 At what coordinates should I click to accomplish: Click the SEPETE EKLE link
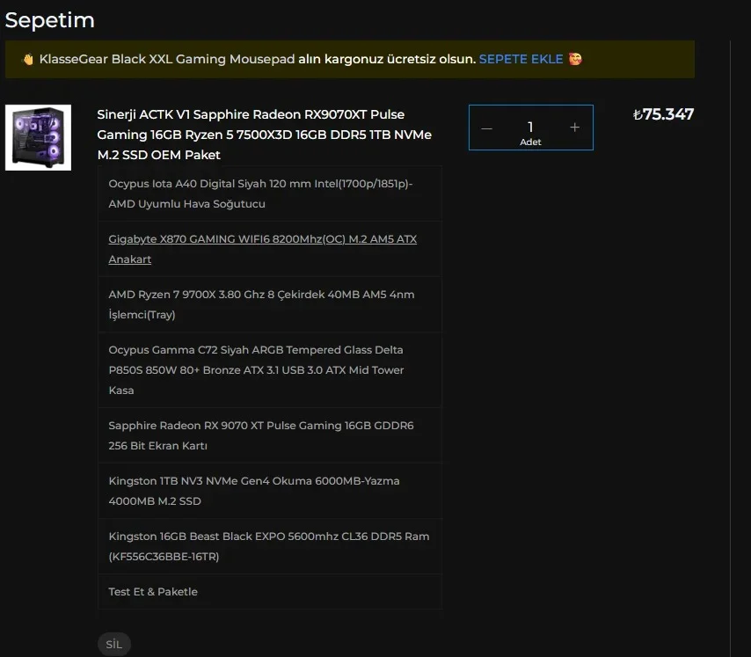click(x=521, y=59)
